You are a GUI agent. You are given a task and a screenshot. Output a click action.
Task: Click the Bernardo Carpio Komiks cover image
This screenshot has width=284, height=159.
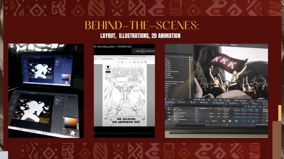[124, 94]
